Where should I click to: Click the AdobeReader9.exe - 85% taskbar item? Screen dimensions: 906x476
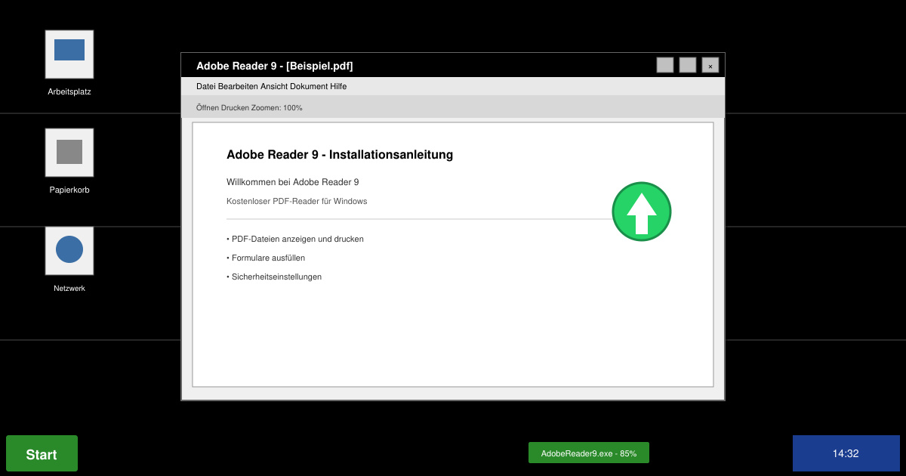589,453
